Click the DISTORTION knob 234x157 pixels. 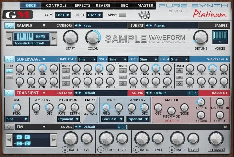click(220, 102)
